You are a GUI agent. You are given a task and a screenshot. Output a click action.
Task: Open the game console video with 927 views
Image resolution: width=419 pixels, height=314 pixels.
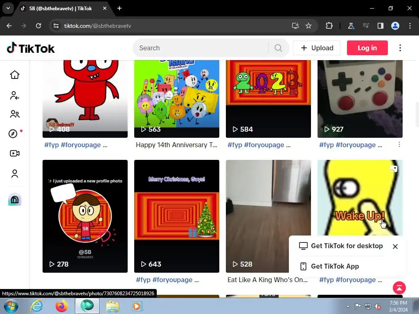[x=360, y=99]
